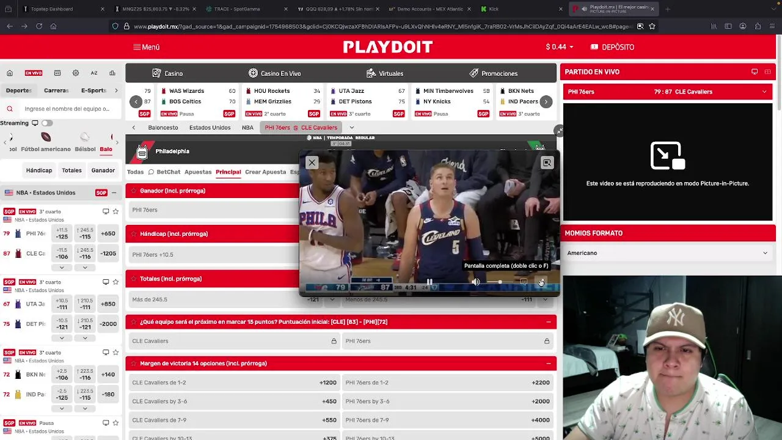Switch to Casino En Vivo tab
Image resolution: width=782 pixels, height=440 pixels.
pyautogui.click(x=275, y=73)
